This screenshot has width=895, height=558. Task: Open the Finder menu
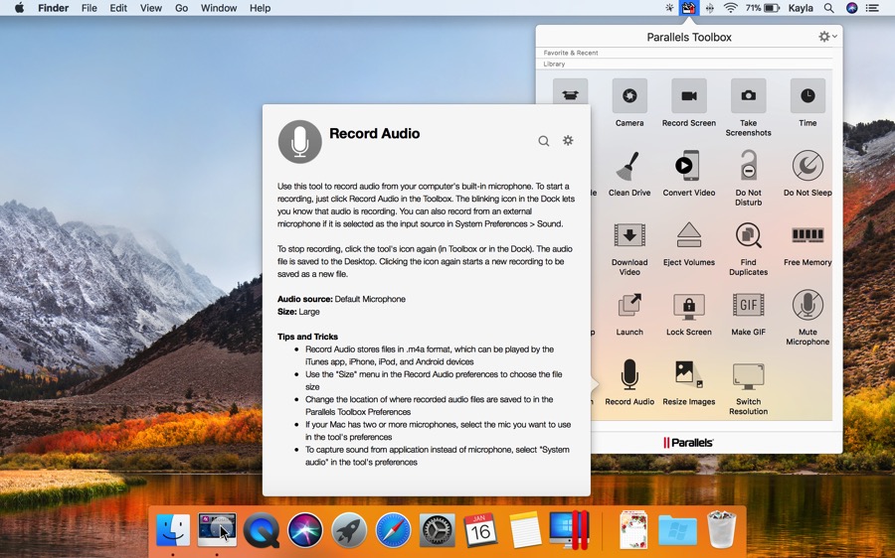coord(53,8)
